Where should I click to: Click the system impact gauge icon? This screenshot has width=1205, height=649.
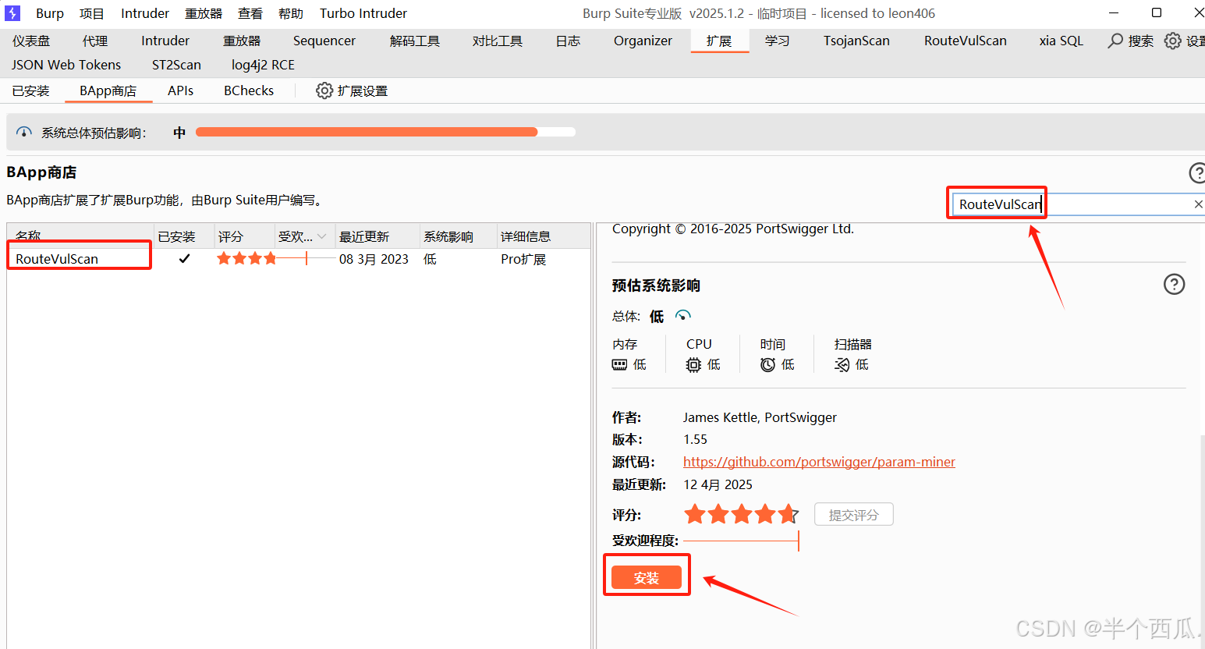[24, 133]
